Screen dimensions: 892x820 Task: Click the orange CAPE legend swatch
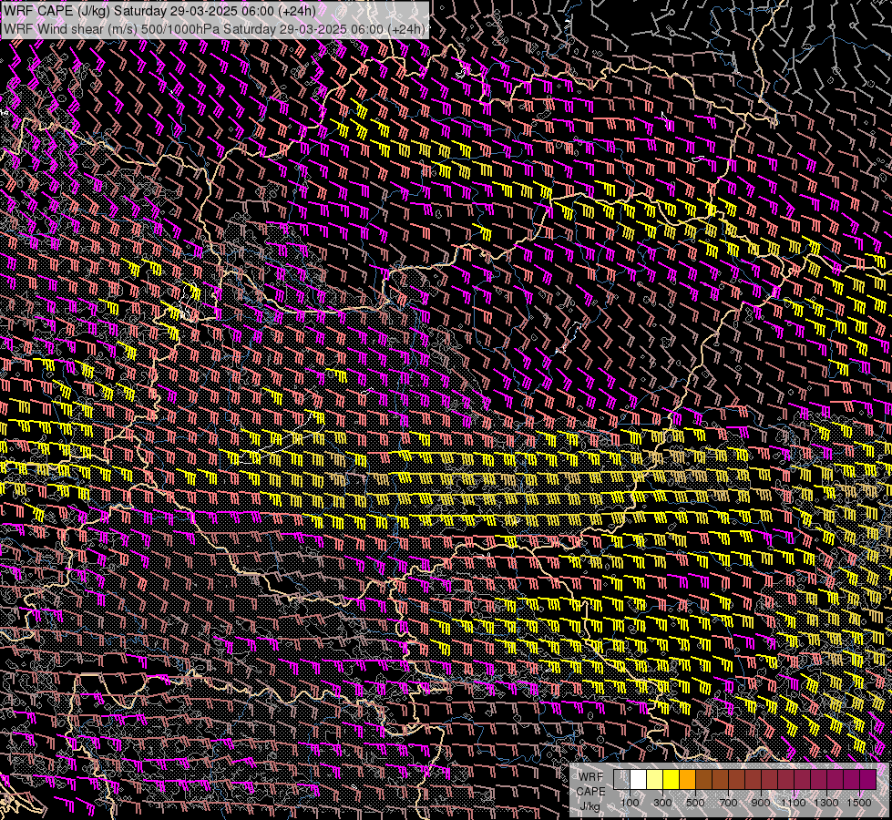pos(687,780)
